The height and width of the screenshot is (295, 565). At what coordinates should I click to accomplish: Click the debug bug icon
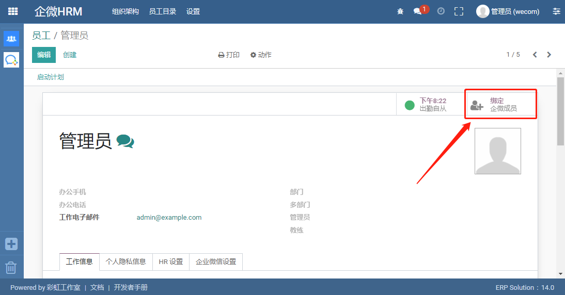[400, 11]
